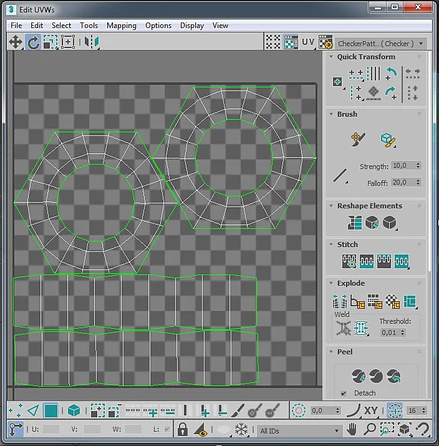Click the UV coordinate display button
Viewport: 439px width, 446px height.
[x=308, y=42]
